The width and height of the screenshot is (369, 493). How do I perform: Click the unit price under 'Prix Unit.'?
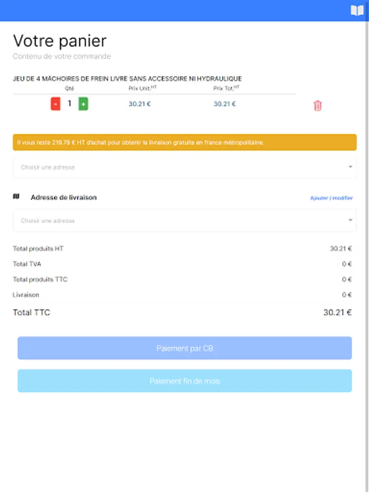[x=139, y=104]
